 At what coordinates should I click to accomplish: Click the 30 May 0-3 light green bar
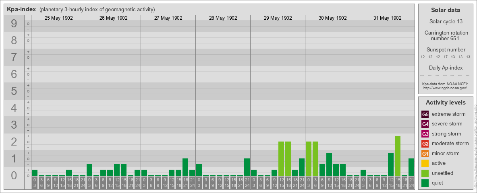(x=309, y=159)
